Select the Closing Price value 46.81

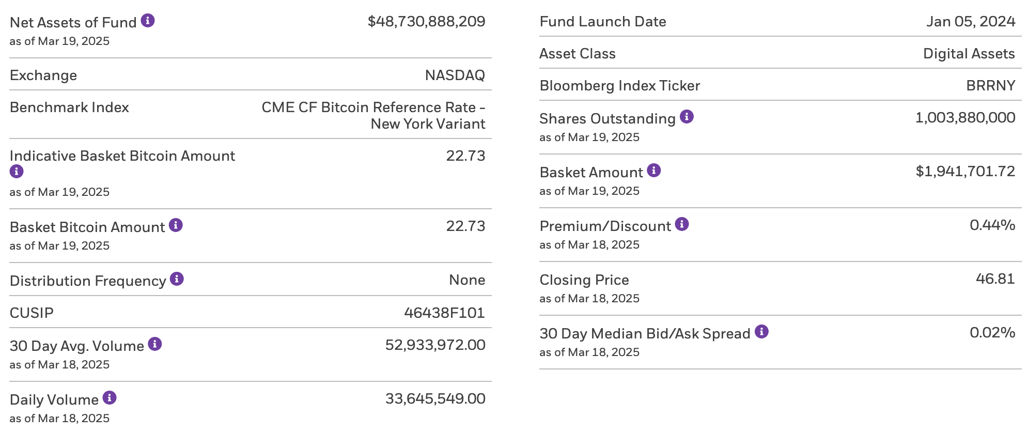click(x=995, y=279)
